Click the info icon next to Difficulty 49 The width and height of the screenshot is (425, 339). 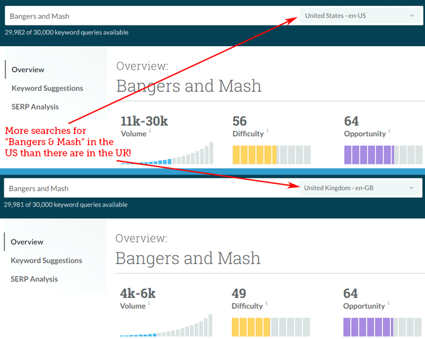click(267, 303)
